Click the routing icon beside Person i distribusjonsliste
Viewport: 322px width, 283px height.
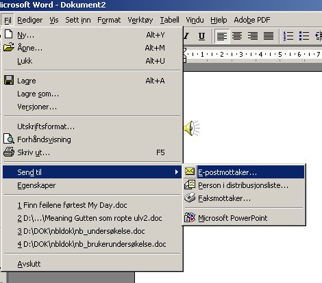coord(190,185)
